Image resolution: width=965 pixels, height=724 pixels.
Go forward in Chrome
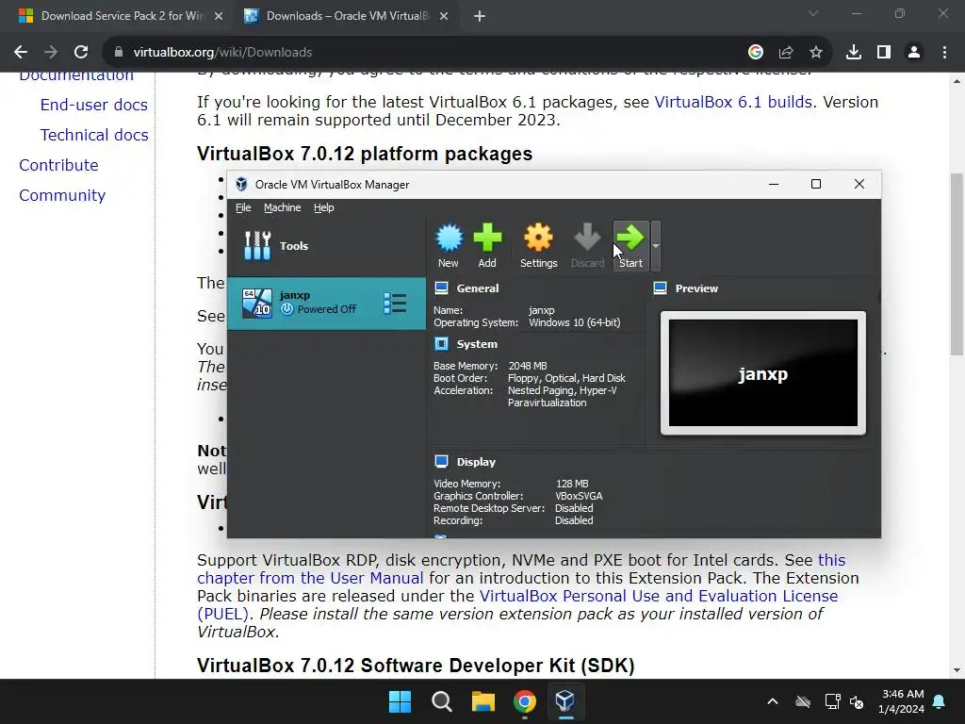coord(51,53)
